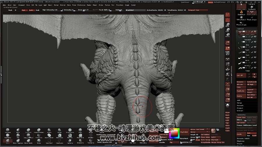This screenshot has height=147, width=262.
Task: Open the Color menu
Action: [15, 5]
